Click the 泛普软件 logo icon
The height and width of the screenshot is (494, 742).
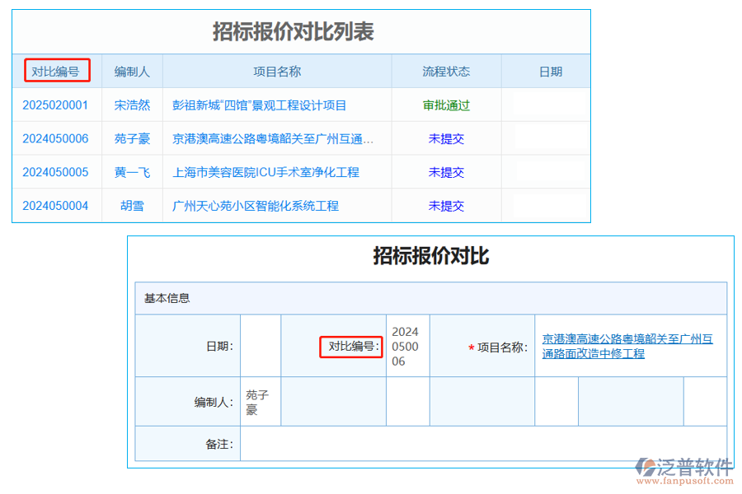coord(644,465)
